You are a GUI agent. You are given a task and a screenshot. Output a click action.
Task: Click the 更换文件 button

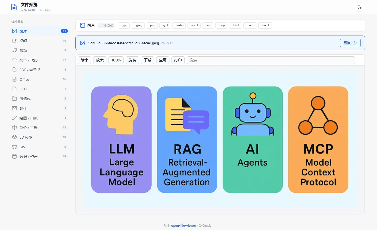point(350,43)
